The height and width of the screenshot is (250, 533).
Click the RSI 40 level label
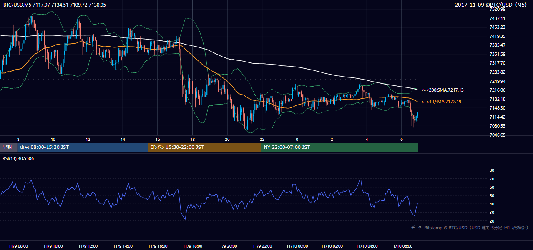point(492,204)
